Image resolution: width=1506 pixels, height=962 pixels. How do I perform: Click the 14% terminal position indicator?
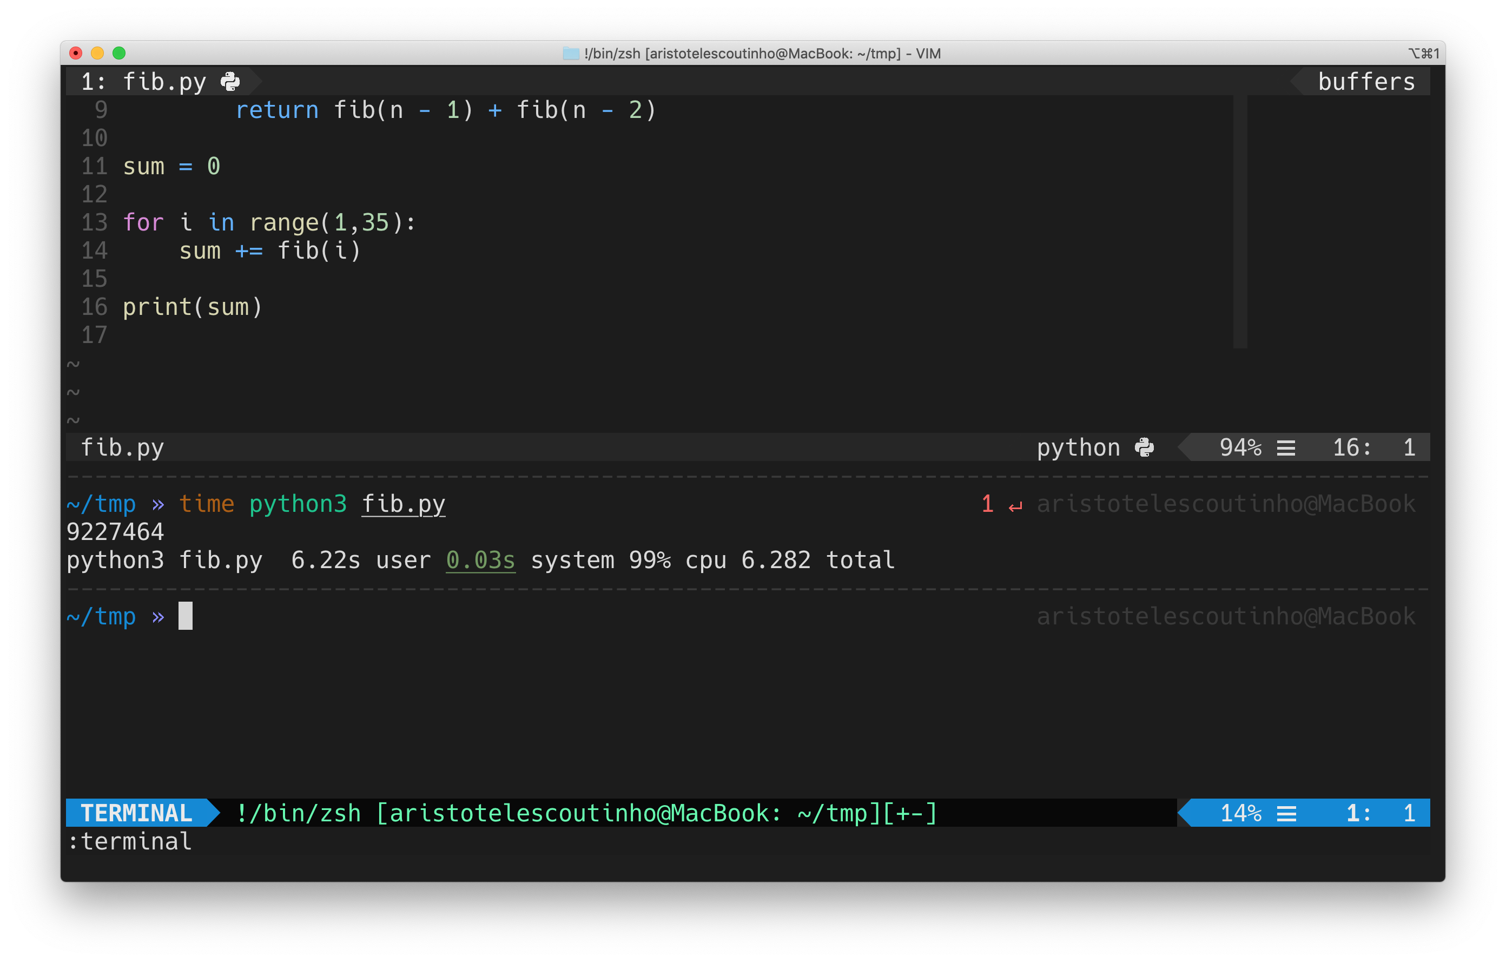point(1240,813)
